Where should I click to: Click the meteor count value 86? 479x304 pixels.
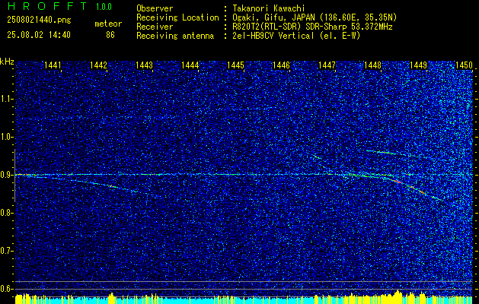point(110,35)
